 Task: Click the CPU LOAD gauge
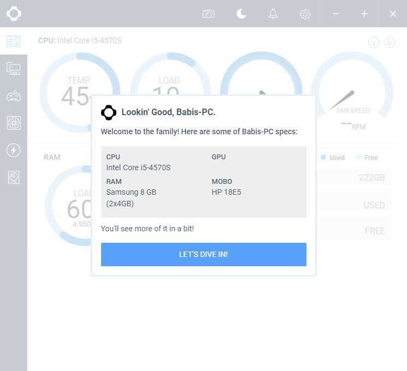point(170,74)
